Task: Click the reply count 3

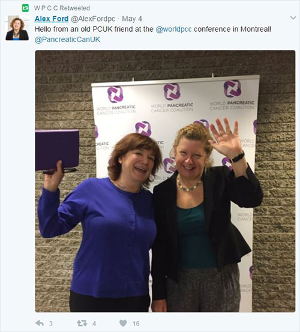Action: (x=51, y=324)
